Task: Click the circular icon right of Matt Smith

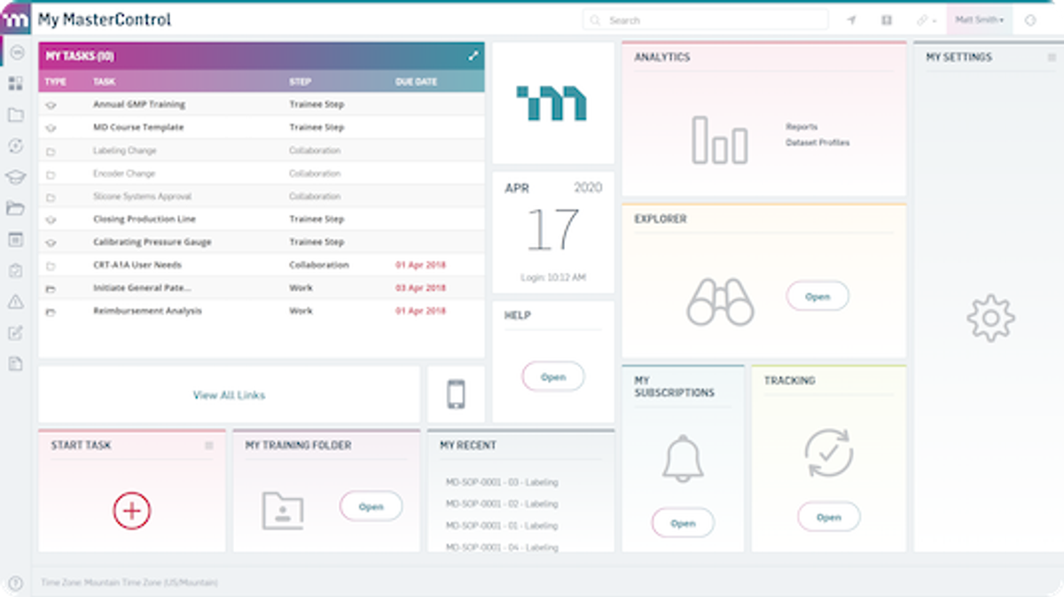Action: tap(1029, 20)
